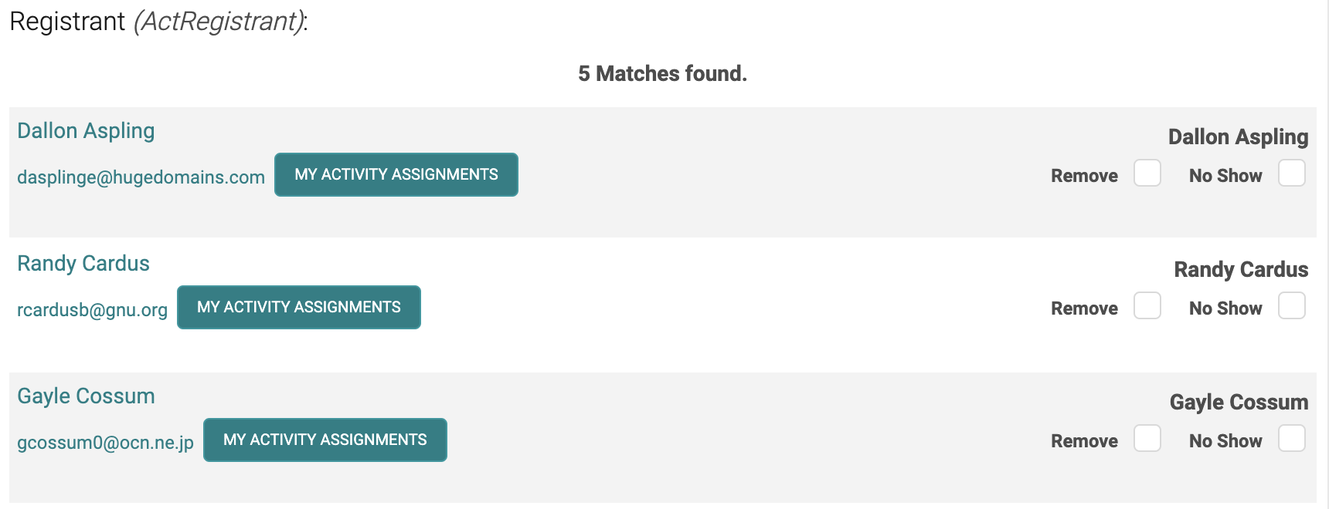This screenshot has height=509, width=1329.
Task: Open Dallon Aspling's My Activity Assignments
Action: tap(396, 175)
